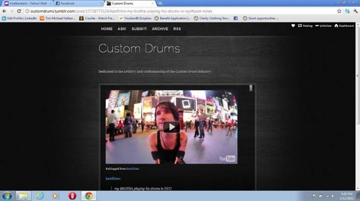Click the address bar URL field
360x201 pixels.
click(x=180, y=11)
